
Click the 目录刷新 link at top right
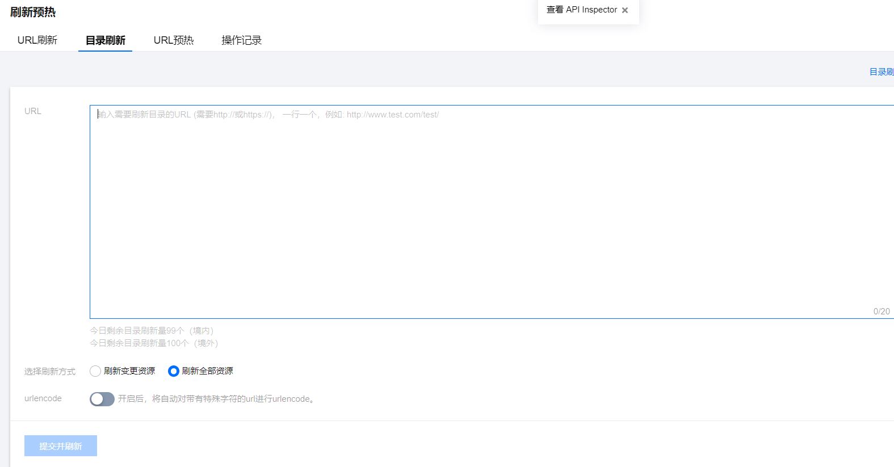[x=882, y=72]
